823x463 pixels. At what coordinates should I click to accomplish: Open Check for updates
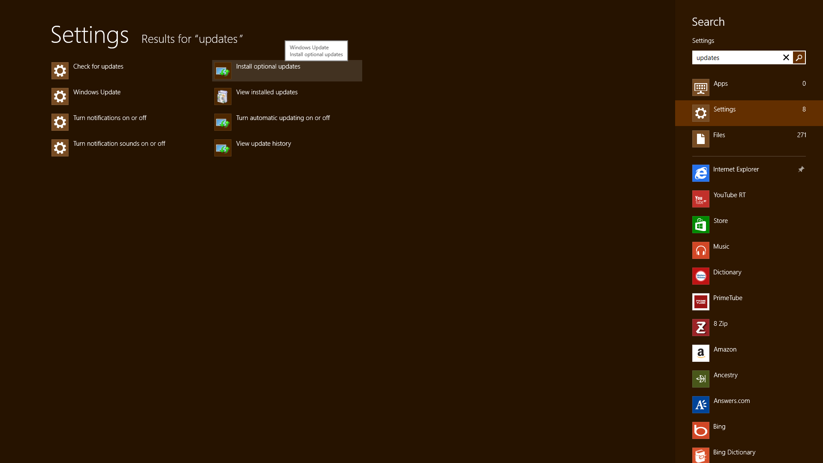(x=98, y=66)
